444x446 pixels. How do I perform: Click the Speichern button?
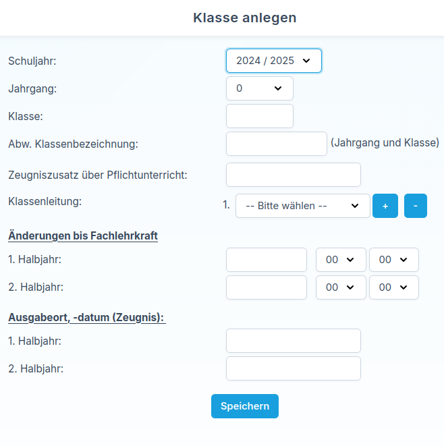pyautogui.click(x=245, y=406)
